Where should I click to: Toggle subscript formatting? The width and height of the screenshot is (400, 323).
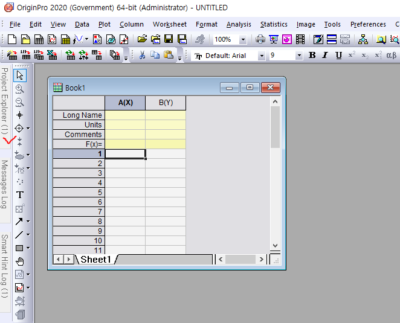365,56
